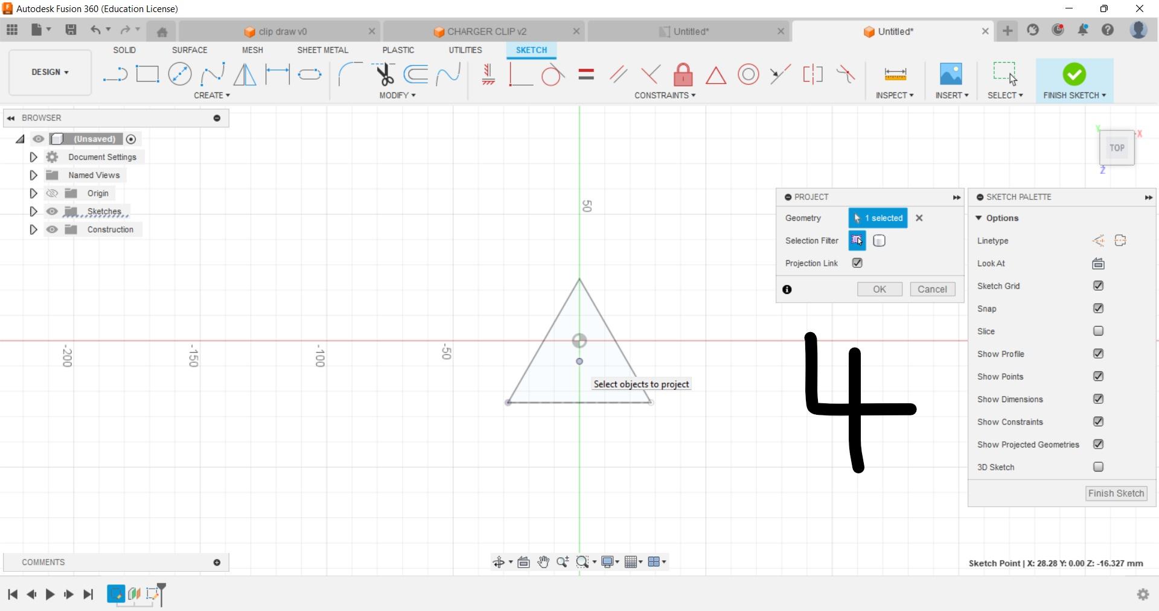Apply the Equal constraint
This screenshot has height=611, width=1159.
click(x=586, y=74)
